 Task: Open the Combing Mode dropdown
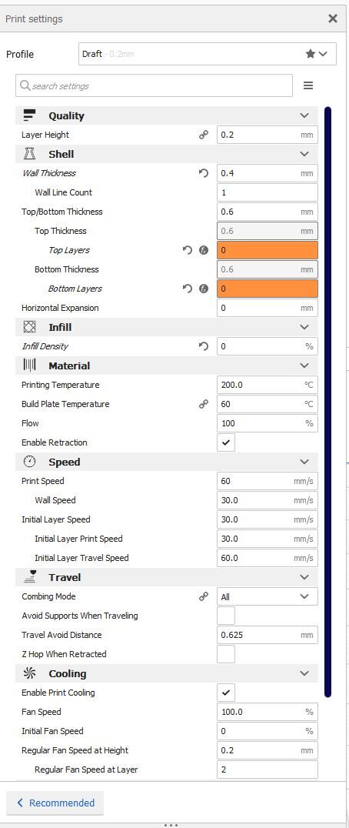pyautogui.click(x=268, y=596)
